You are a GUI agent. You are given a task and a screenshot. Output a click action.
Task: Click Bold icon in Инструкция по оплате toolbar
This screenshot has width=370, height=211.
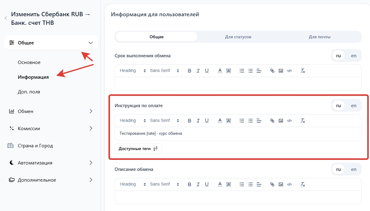point(189,121)
